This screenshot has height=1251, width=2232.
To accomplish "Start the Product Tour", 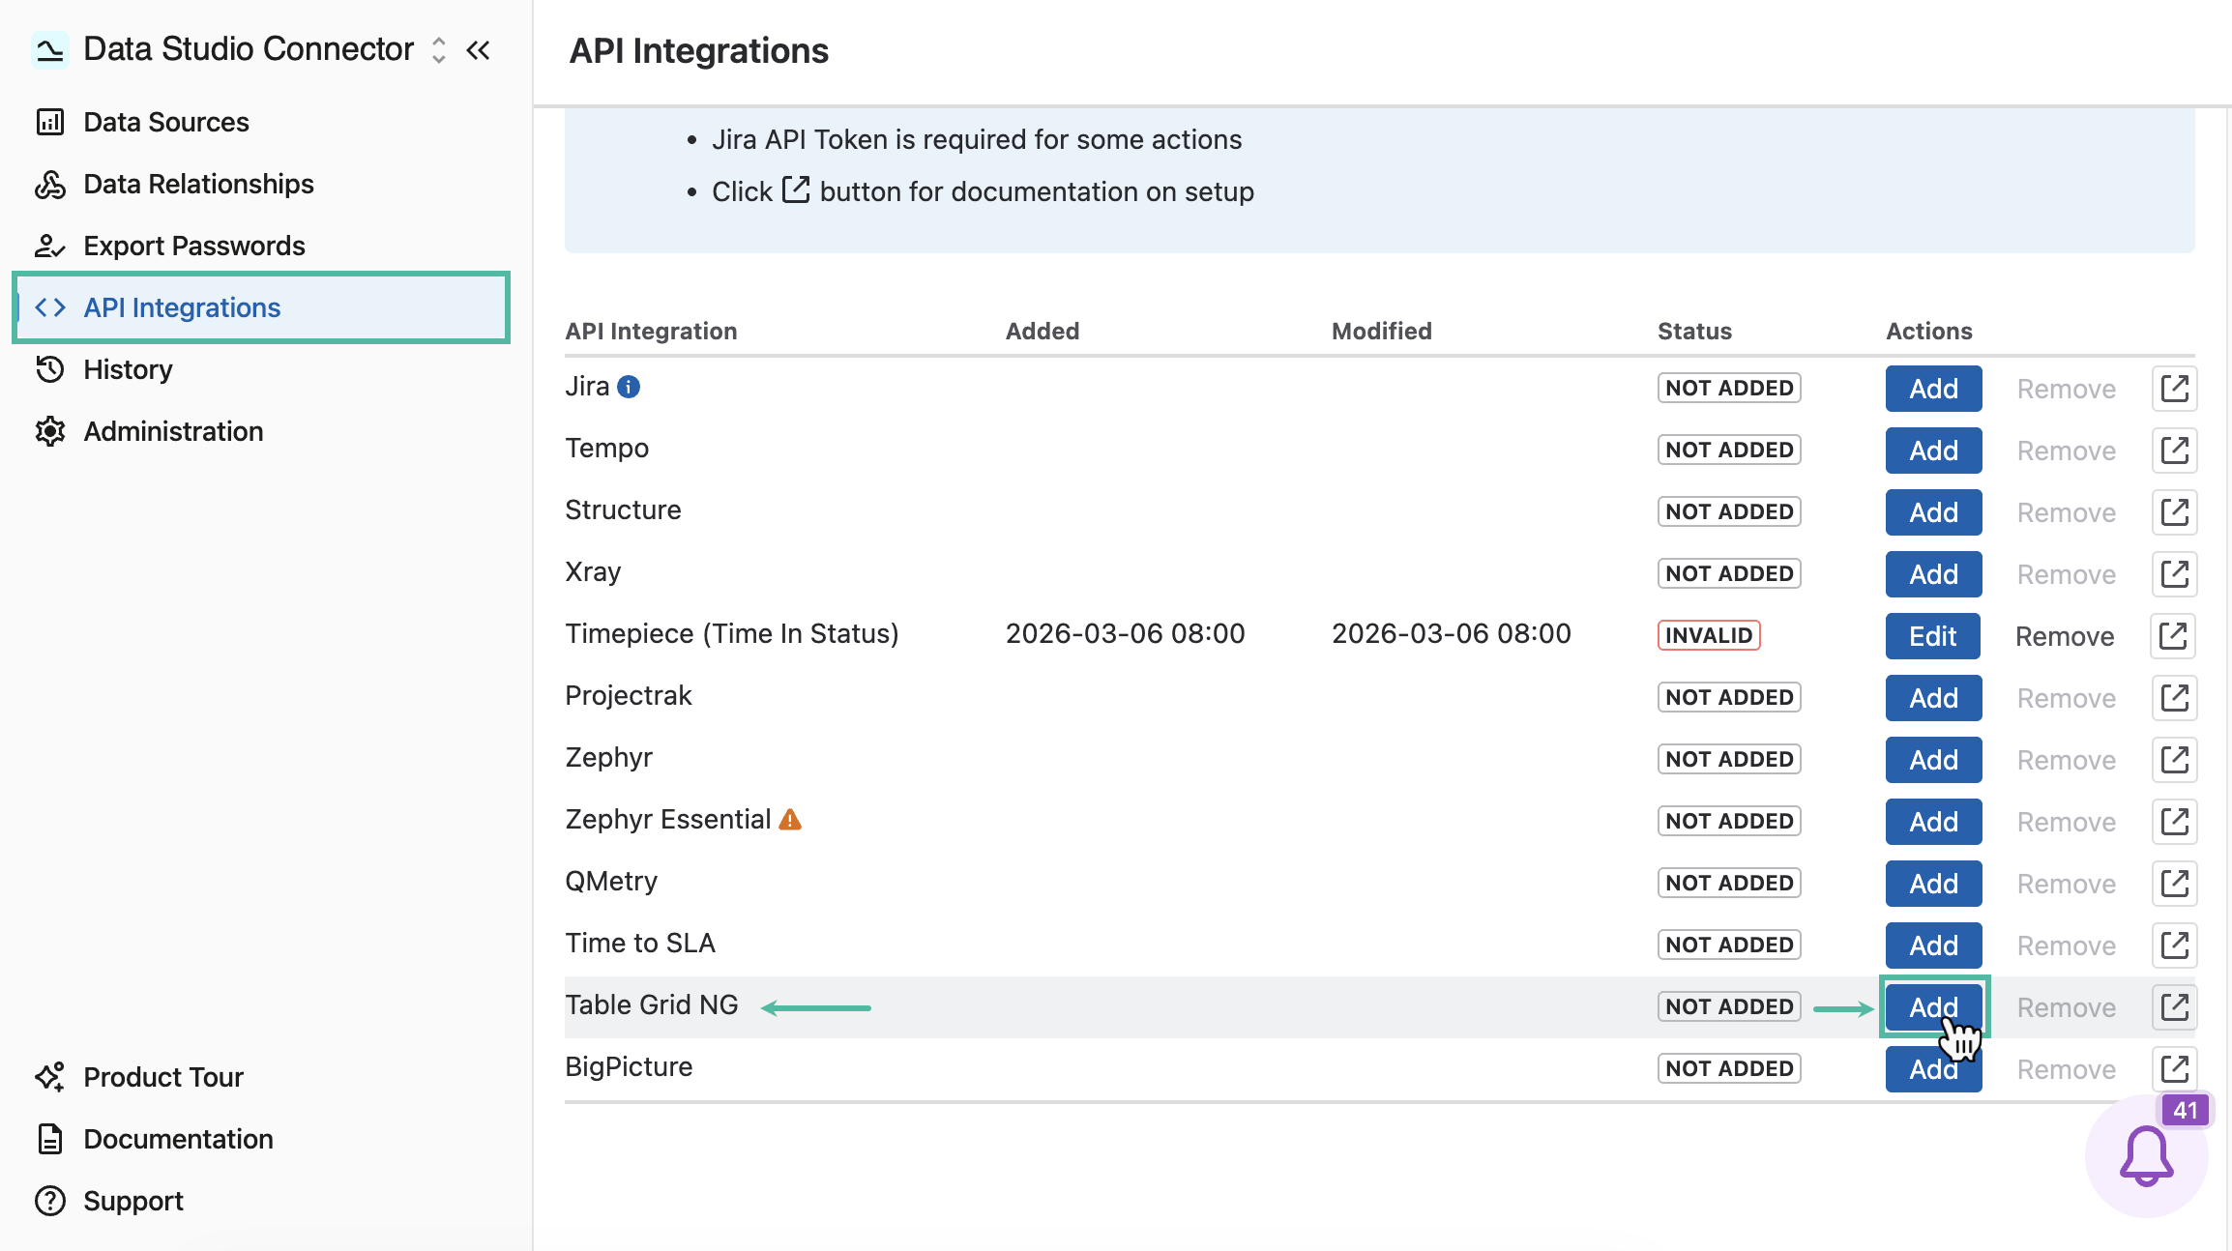I will tap(261, 1077).
